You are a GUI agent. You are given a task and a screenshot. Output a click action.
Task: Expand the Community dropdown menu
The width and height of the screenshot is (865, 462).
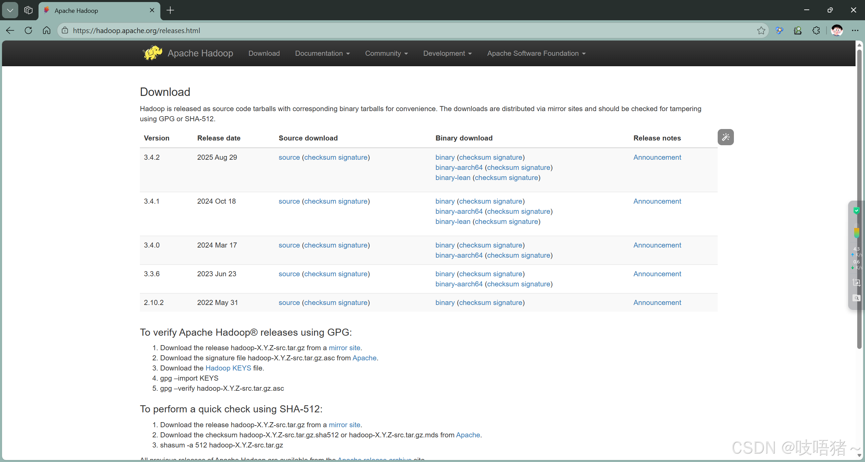pos(387,53)
